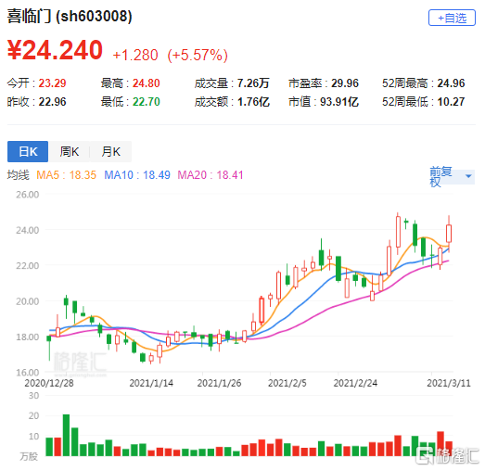The width and height of the screenshot is (485, 471).
Task: Add stock via the +自选 button
Action: pyautogui.click(x=452, y=18)
